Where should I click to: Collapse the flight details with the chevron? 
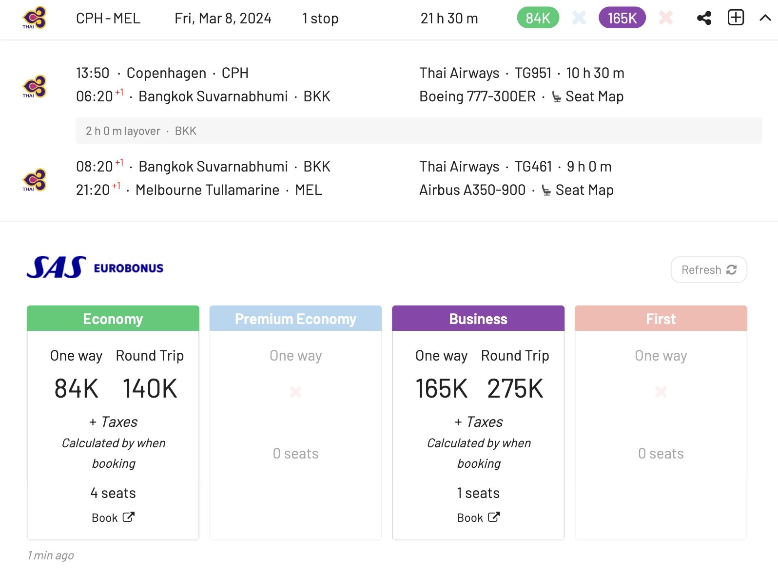(x=765, y=18)
